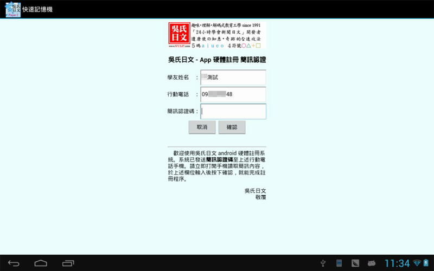Tap the heading 吳氏日文 - App 硬體註冊 簡訊認證
Screen dimensions: 434x271
(217, 60)
